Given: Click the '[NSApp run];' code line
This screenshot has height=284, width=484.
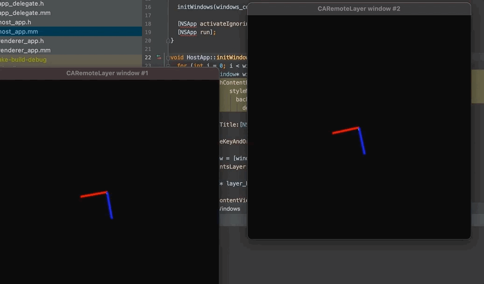Looking at the screenshot, I should [x=197, y=32].
